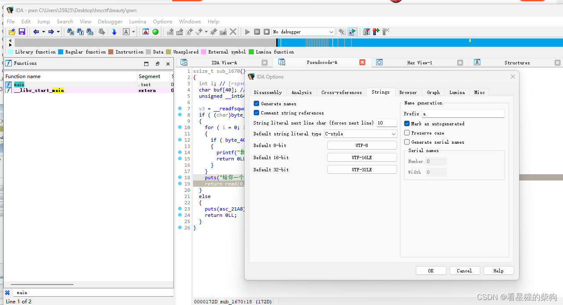563x305 pixels.
Task: Click the Save database floppy icon
Action: [22, 32]
